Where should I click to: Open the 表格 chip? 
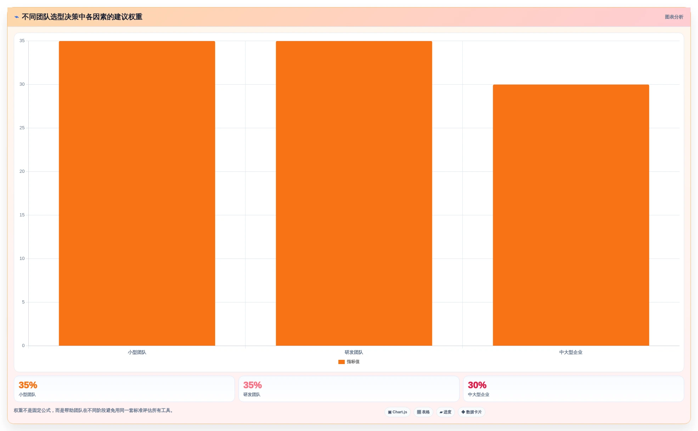pyautogui.click(x=423, y=412)
